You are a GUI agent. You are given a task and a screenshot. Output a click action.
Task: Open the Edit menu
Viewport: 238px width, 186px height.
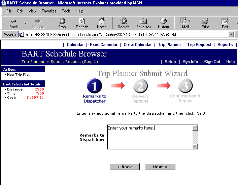20,11
